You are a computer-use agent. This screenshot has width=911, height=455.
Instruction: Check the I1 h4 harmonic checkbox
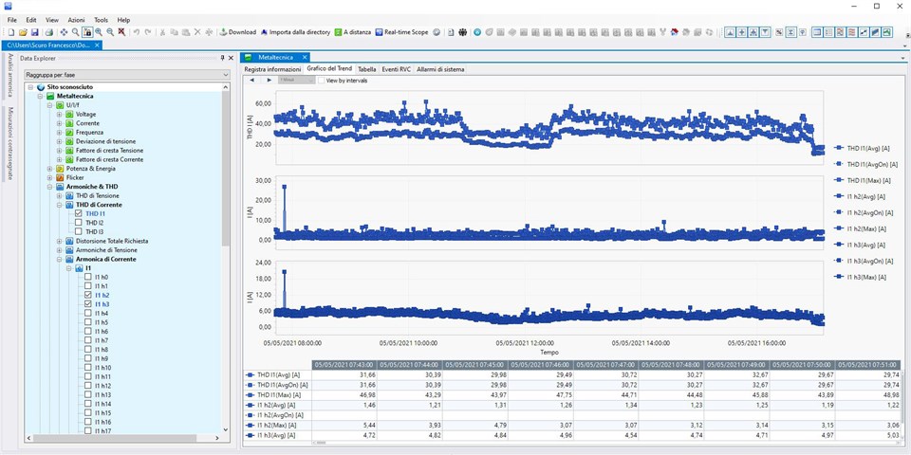point(87,314)
